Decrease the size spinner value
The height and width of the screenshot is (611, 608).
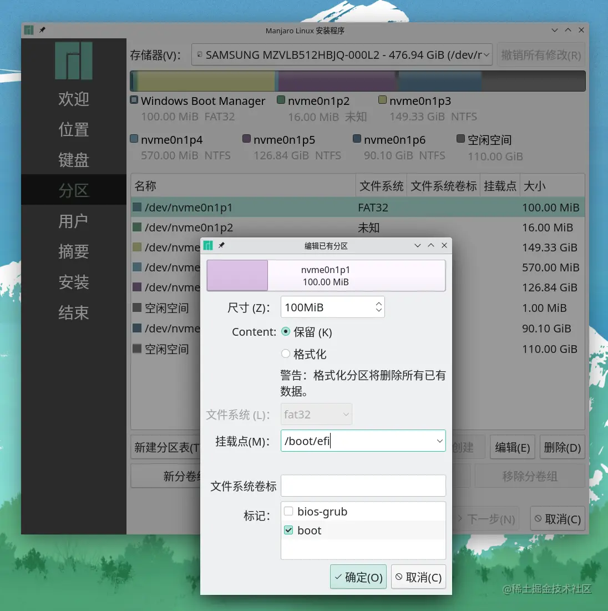point(378,311)
